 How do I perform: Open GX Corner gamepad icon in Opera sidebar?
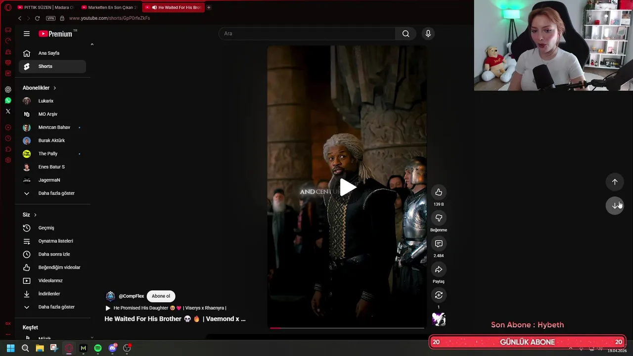tap(8, 30)
